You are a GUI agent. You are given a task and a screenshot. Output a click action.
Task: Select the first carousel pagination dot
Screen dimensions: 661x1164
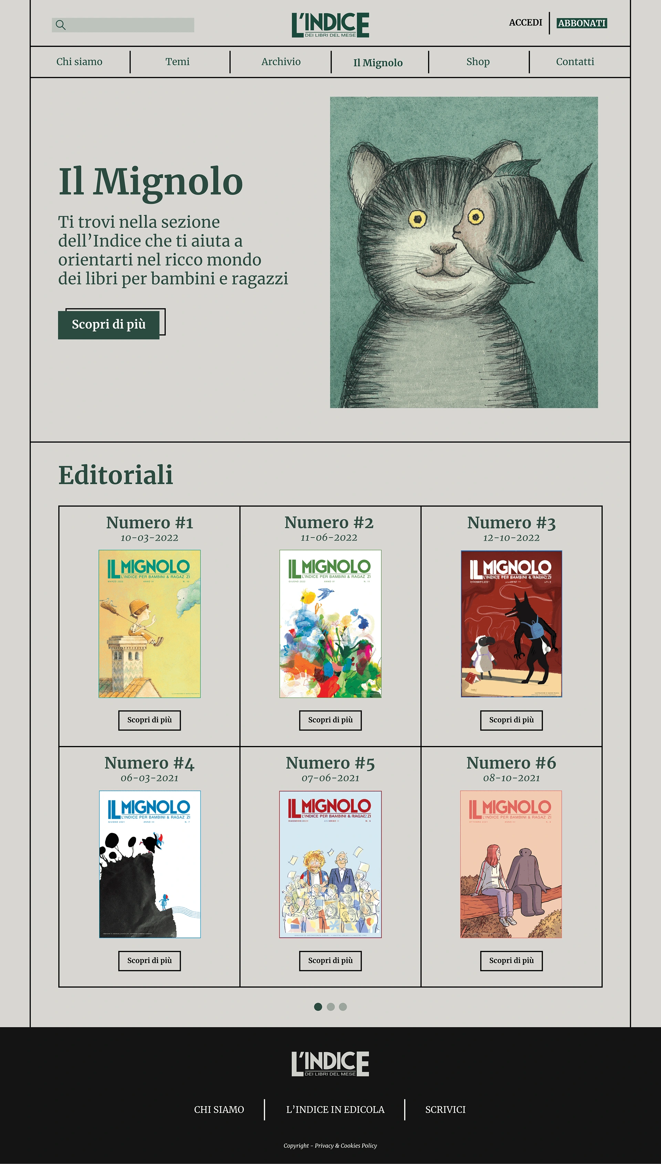pos(318,1007)
